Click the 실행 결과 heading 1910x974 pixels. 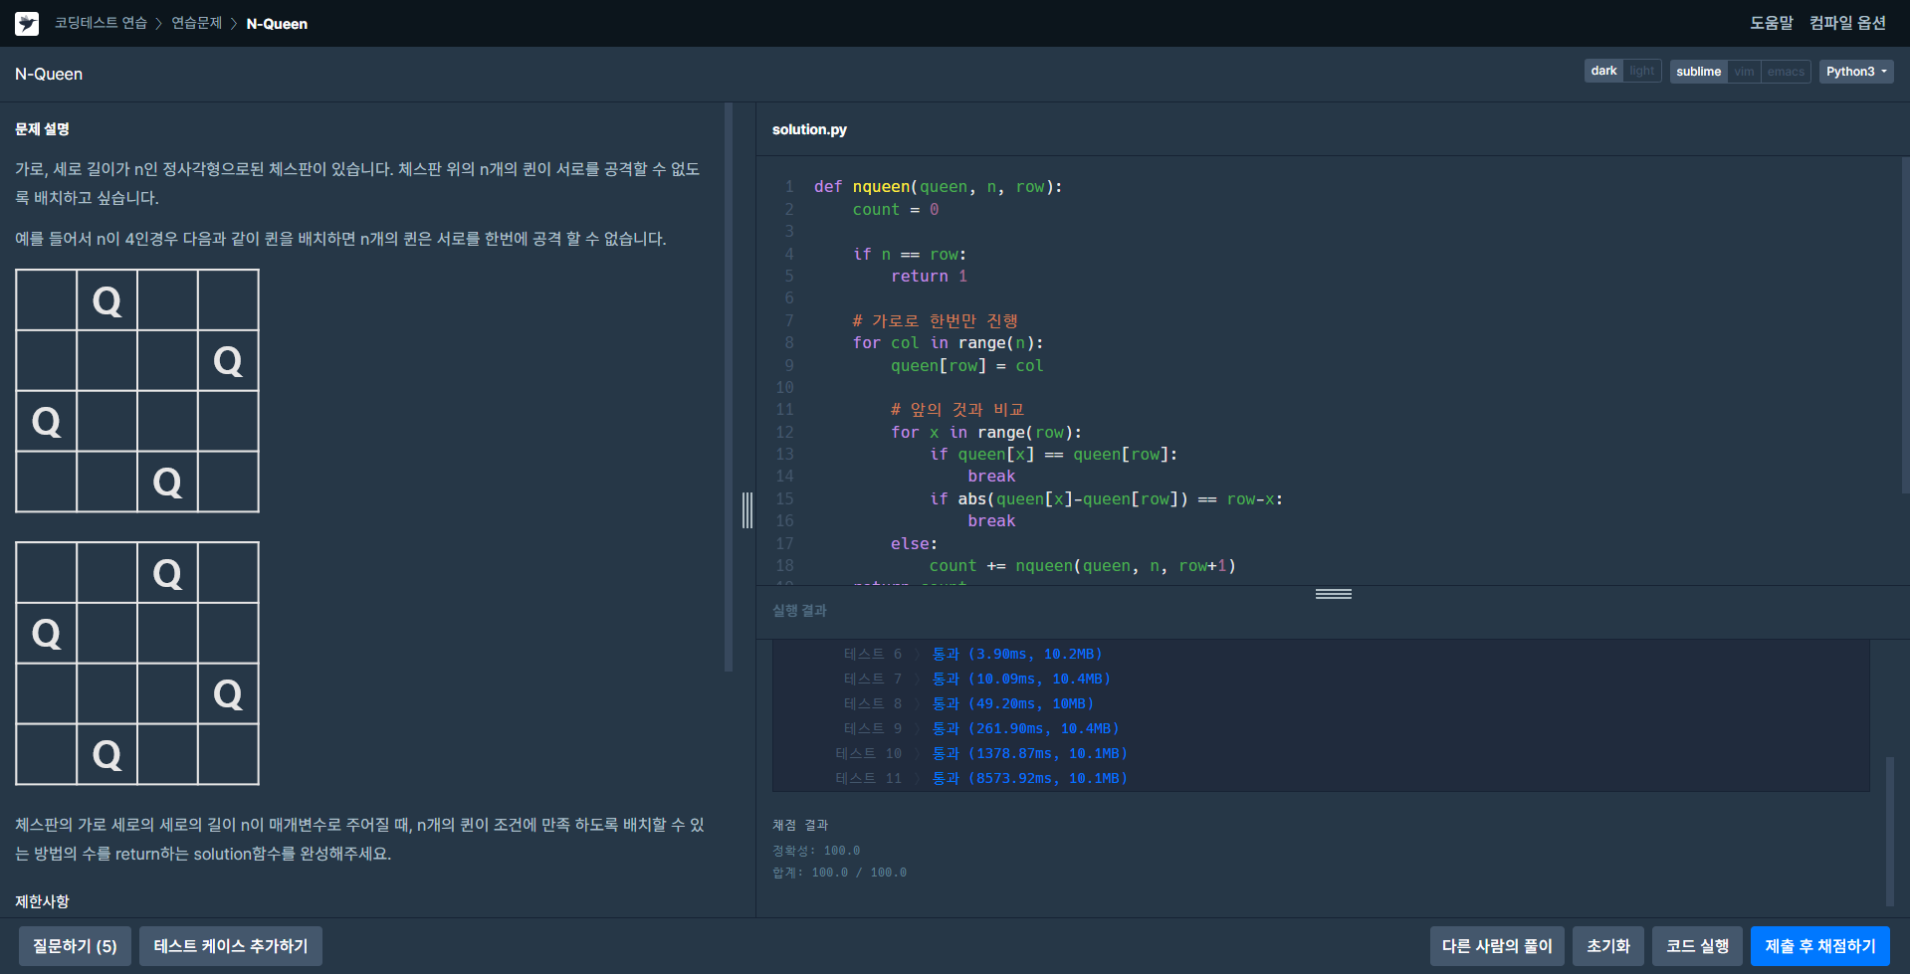tap(799, 610)
